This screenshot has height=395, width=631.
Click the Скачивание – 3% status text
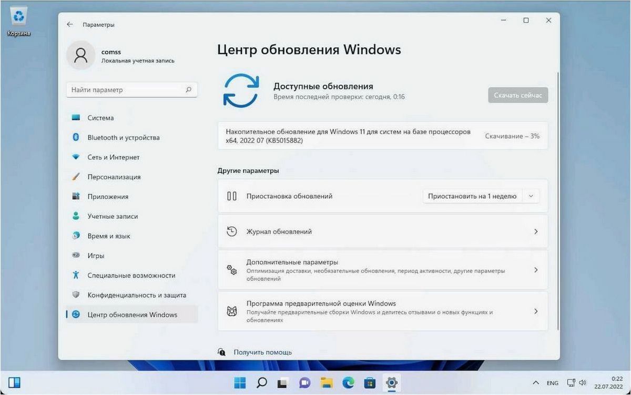pos(512,136)
